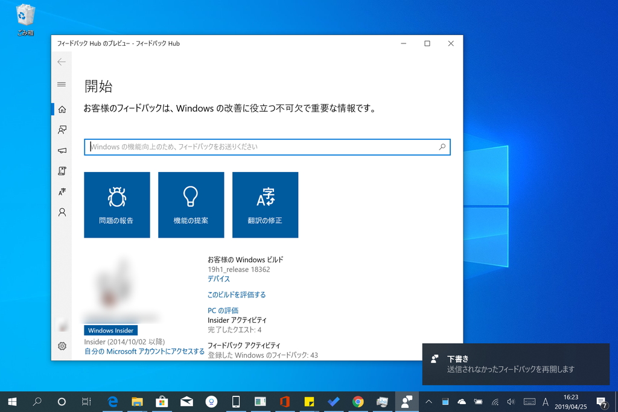Select the Achievements icon in the sidebar
This screenshot has height=412, width=618.
coord(61,191)
